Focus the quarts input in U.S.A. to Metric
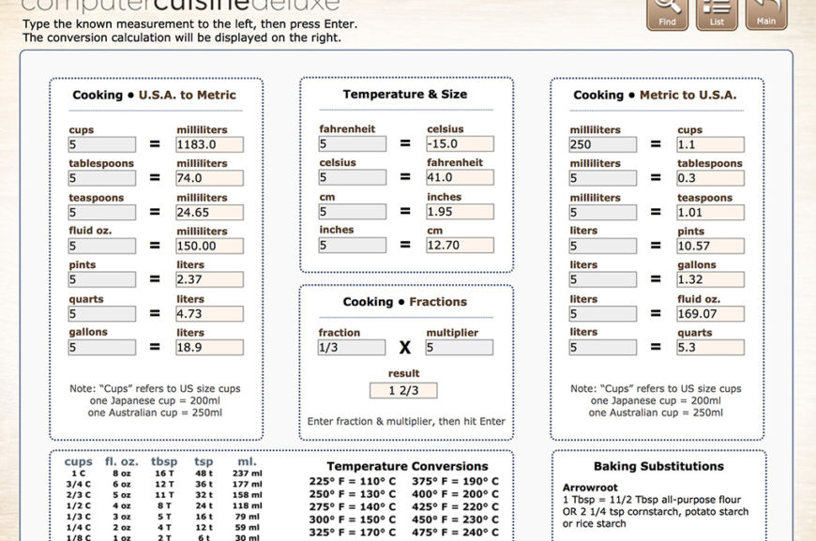 pyautogui.click(x=102, y=314)
